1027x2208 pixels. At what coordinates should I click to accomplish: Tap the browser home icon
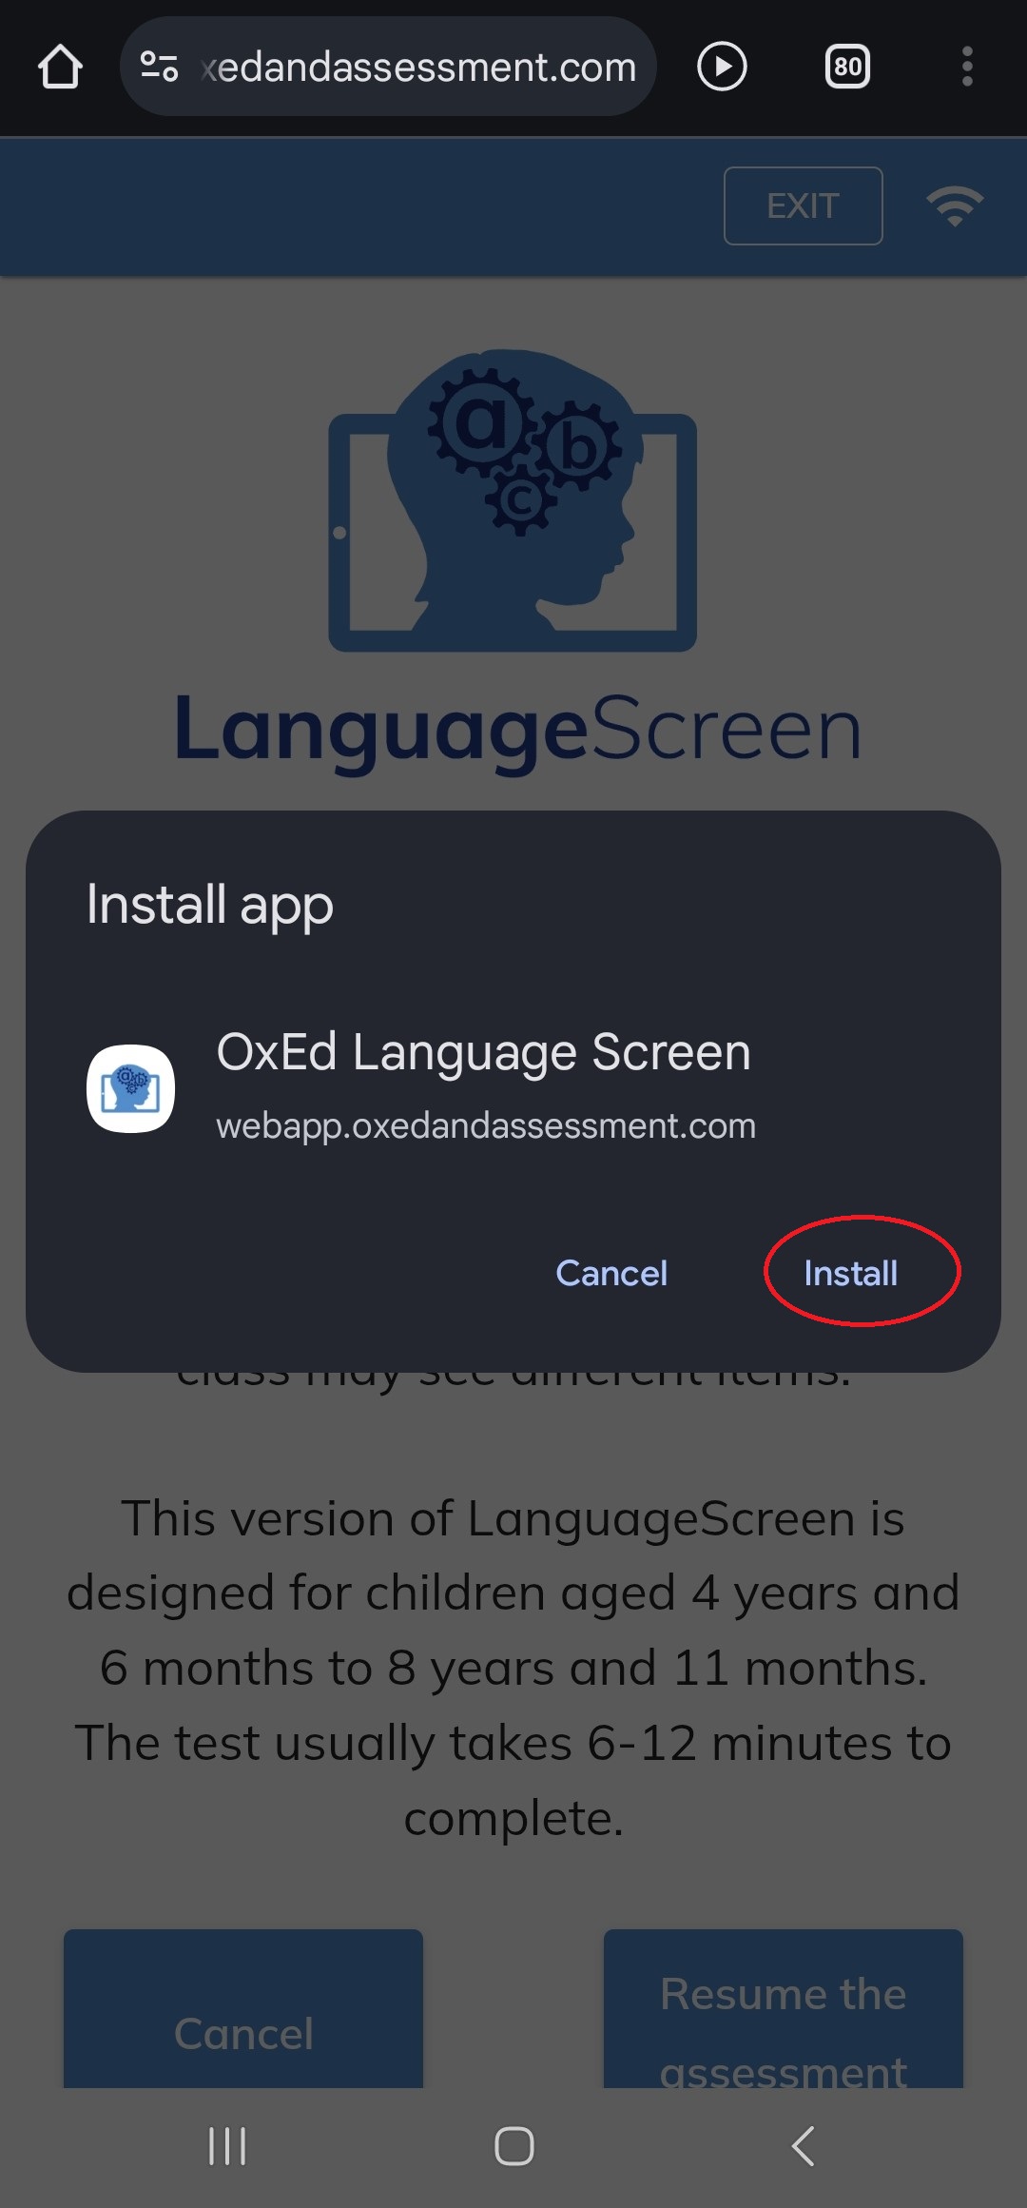pyautogui.click(x=60, y=68)
